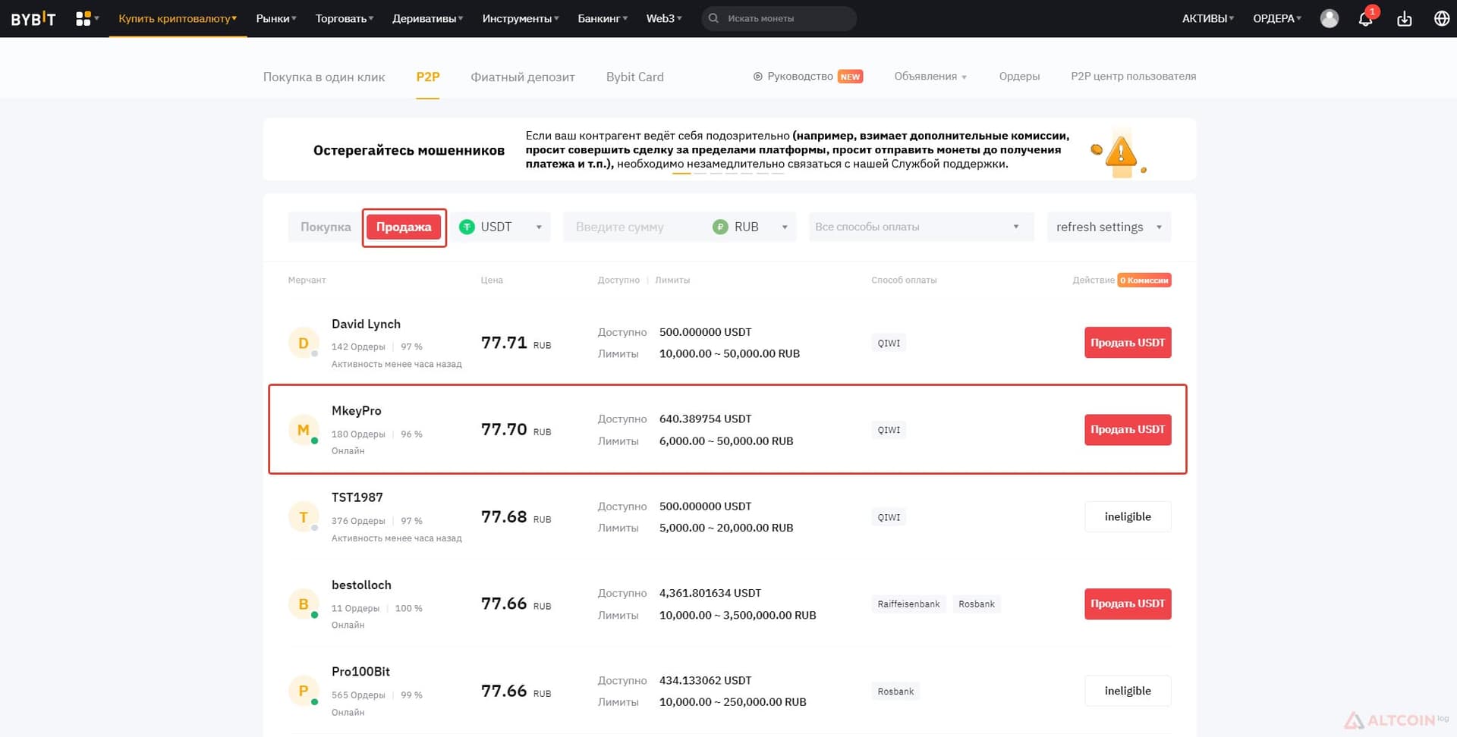Image resolution: width=1457 pixels, height=737 pixels.
Task: Click Продать USDT for MkeyPro
Action: pyautogui.click(x=1128, y=430)
